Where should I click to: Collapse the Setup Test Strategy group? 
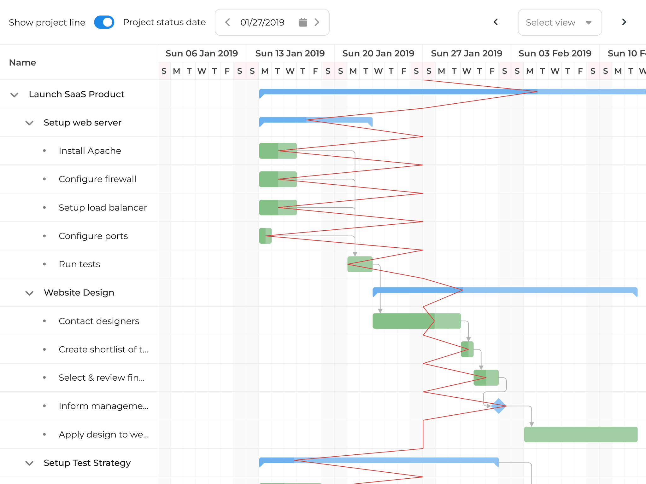click(29, 463)
